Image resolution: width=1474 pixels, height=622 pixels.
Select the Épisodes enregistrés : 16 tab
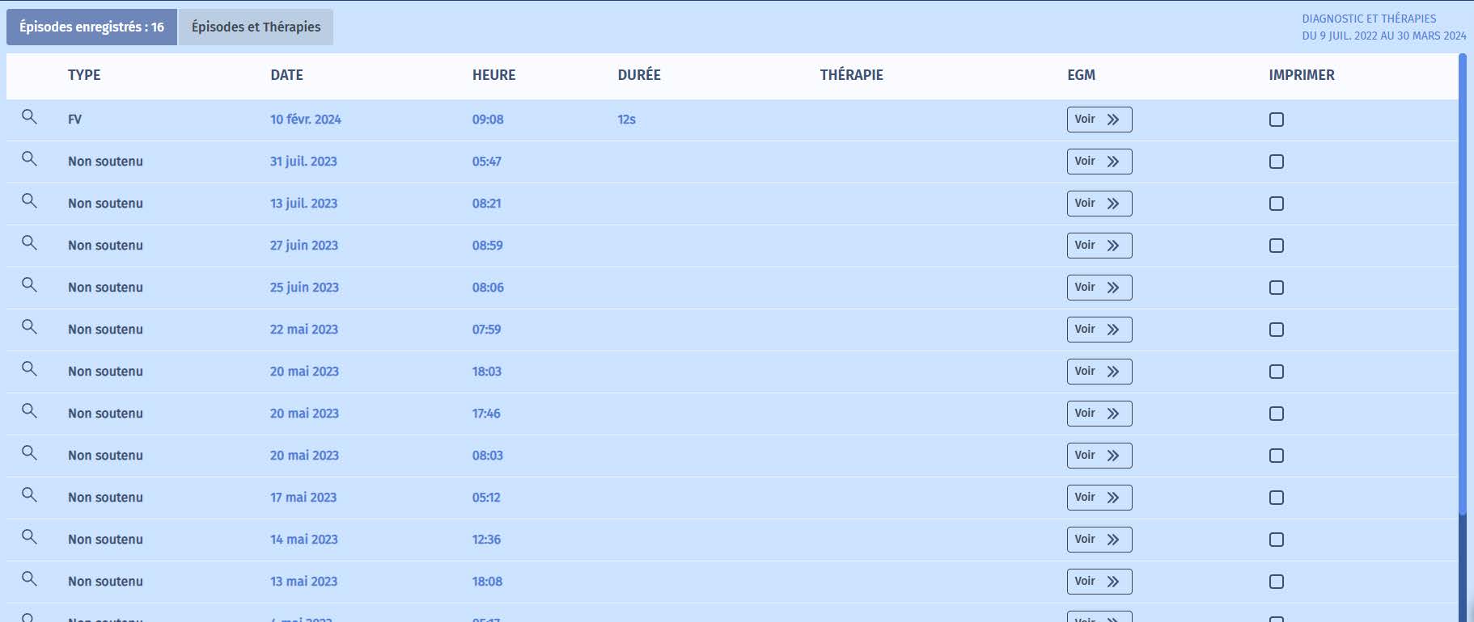pos(91,27)
